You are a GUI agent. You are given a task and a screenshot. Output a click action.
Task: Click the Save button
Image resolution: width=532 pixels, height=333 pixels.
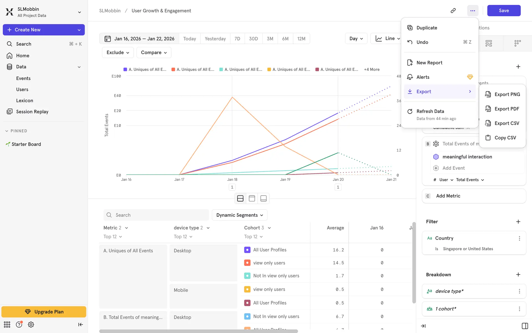[503, 11]
